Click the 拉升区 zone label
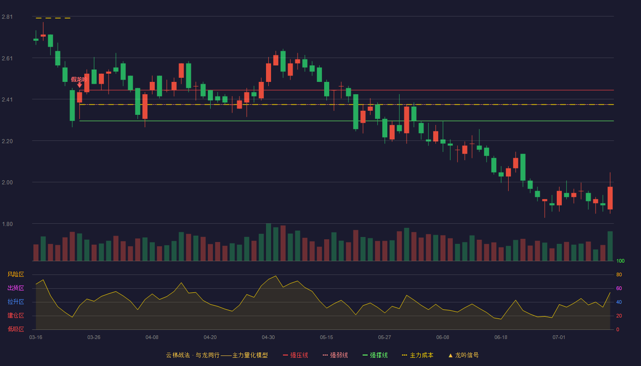 tap(16, 302)
